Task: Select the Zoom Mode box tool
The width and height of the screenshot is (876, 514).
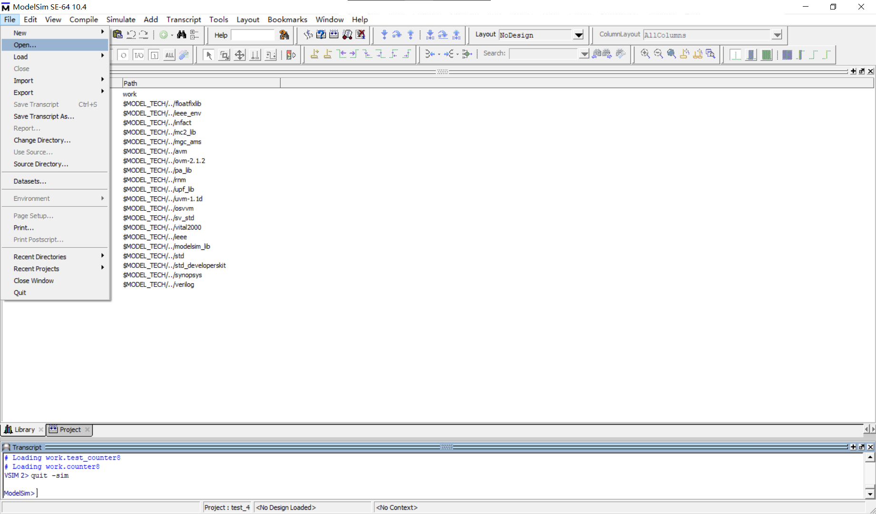Action: (224, 55)
